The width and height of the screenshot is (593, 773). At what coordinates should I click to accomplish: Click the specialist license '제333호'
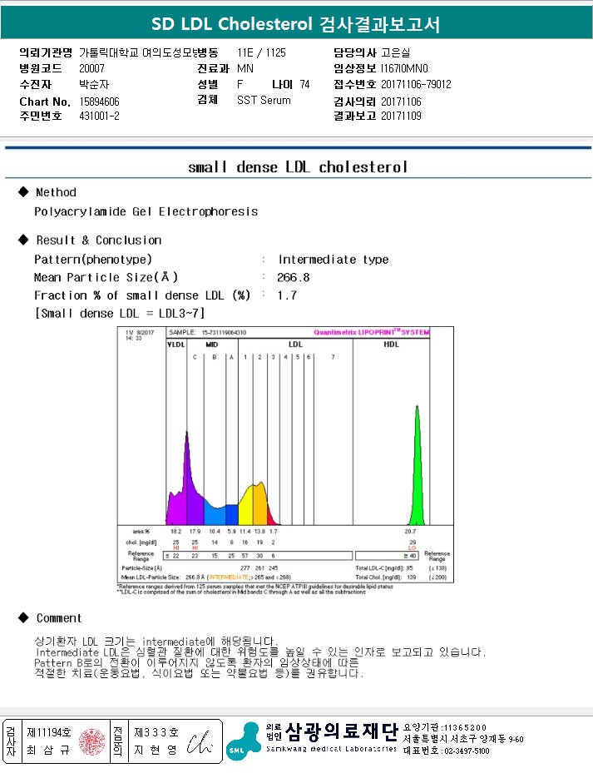[156, 732]
